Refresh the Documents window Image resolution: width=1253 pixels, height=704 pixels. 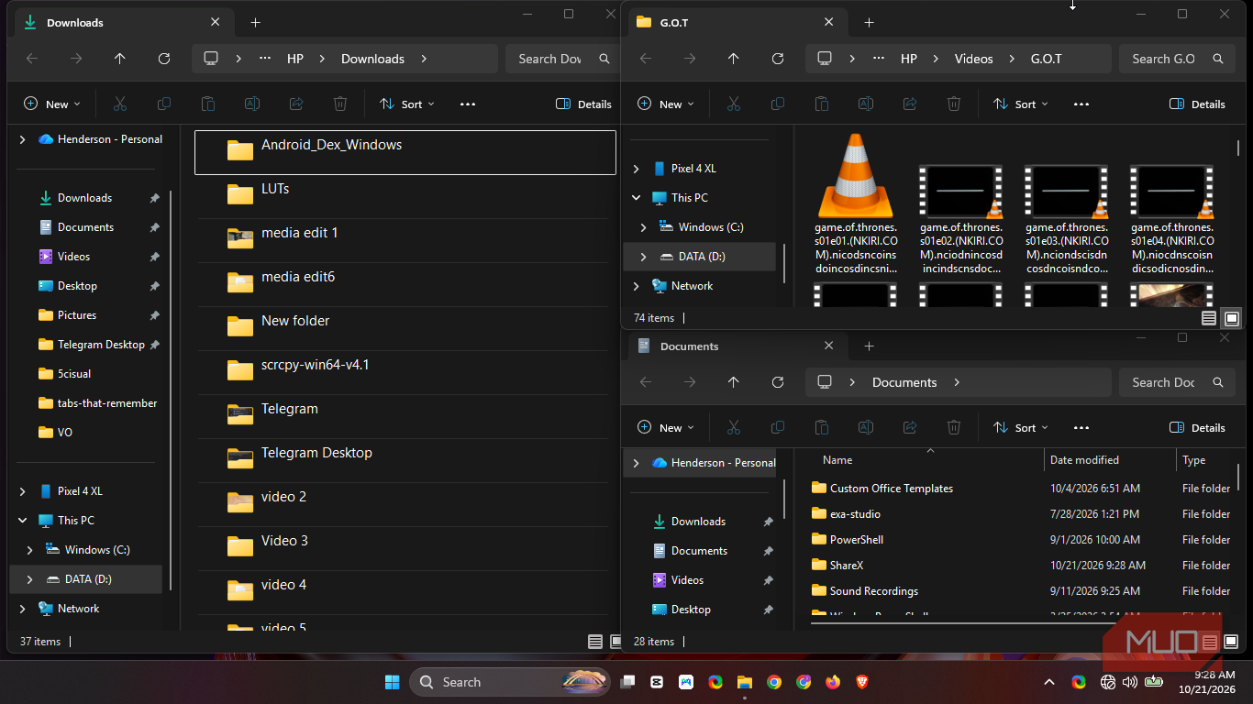click(x=778, y=382)
